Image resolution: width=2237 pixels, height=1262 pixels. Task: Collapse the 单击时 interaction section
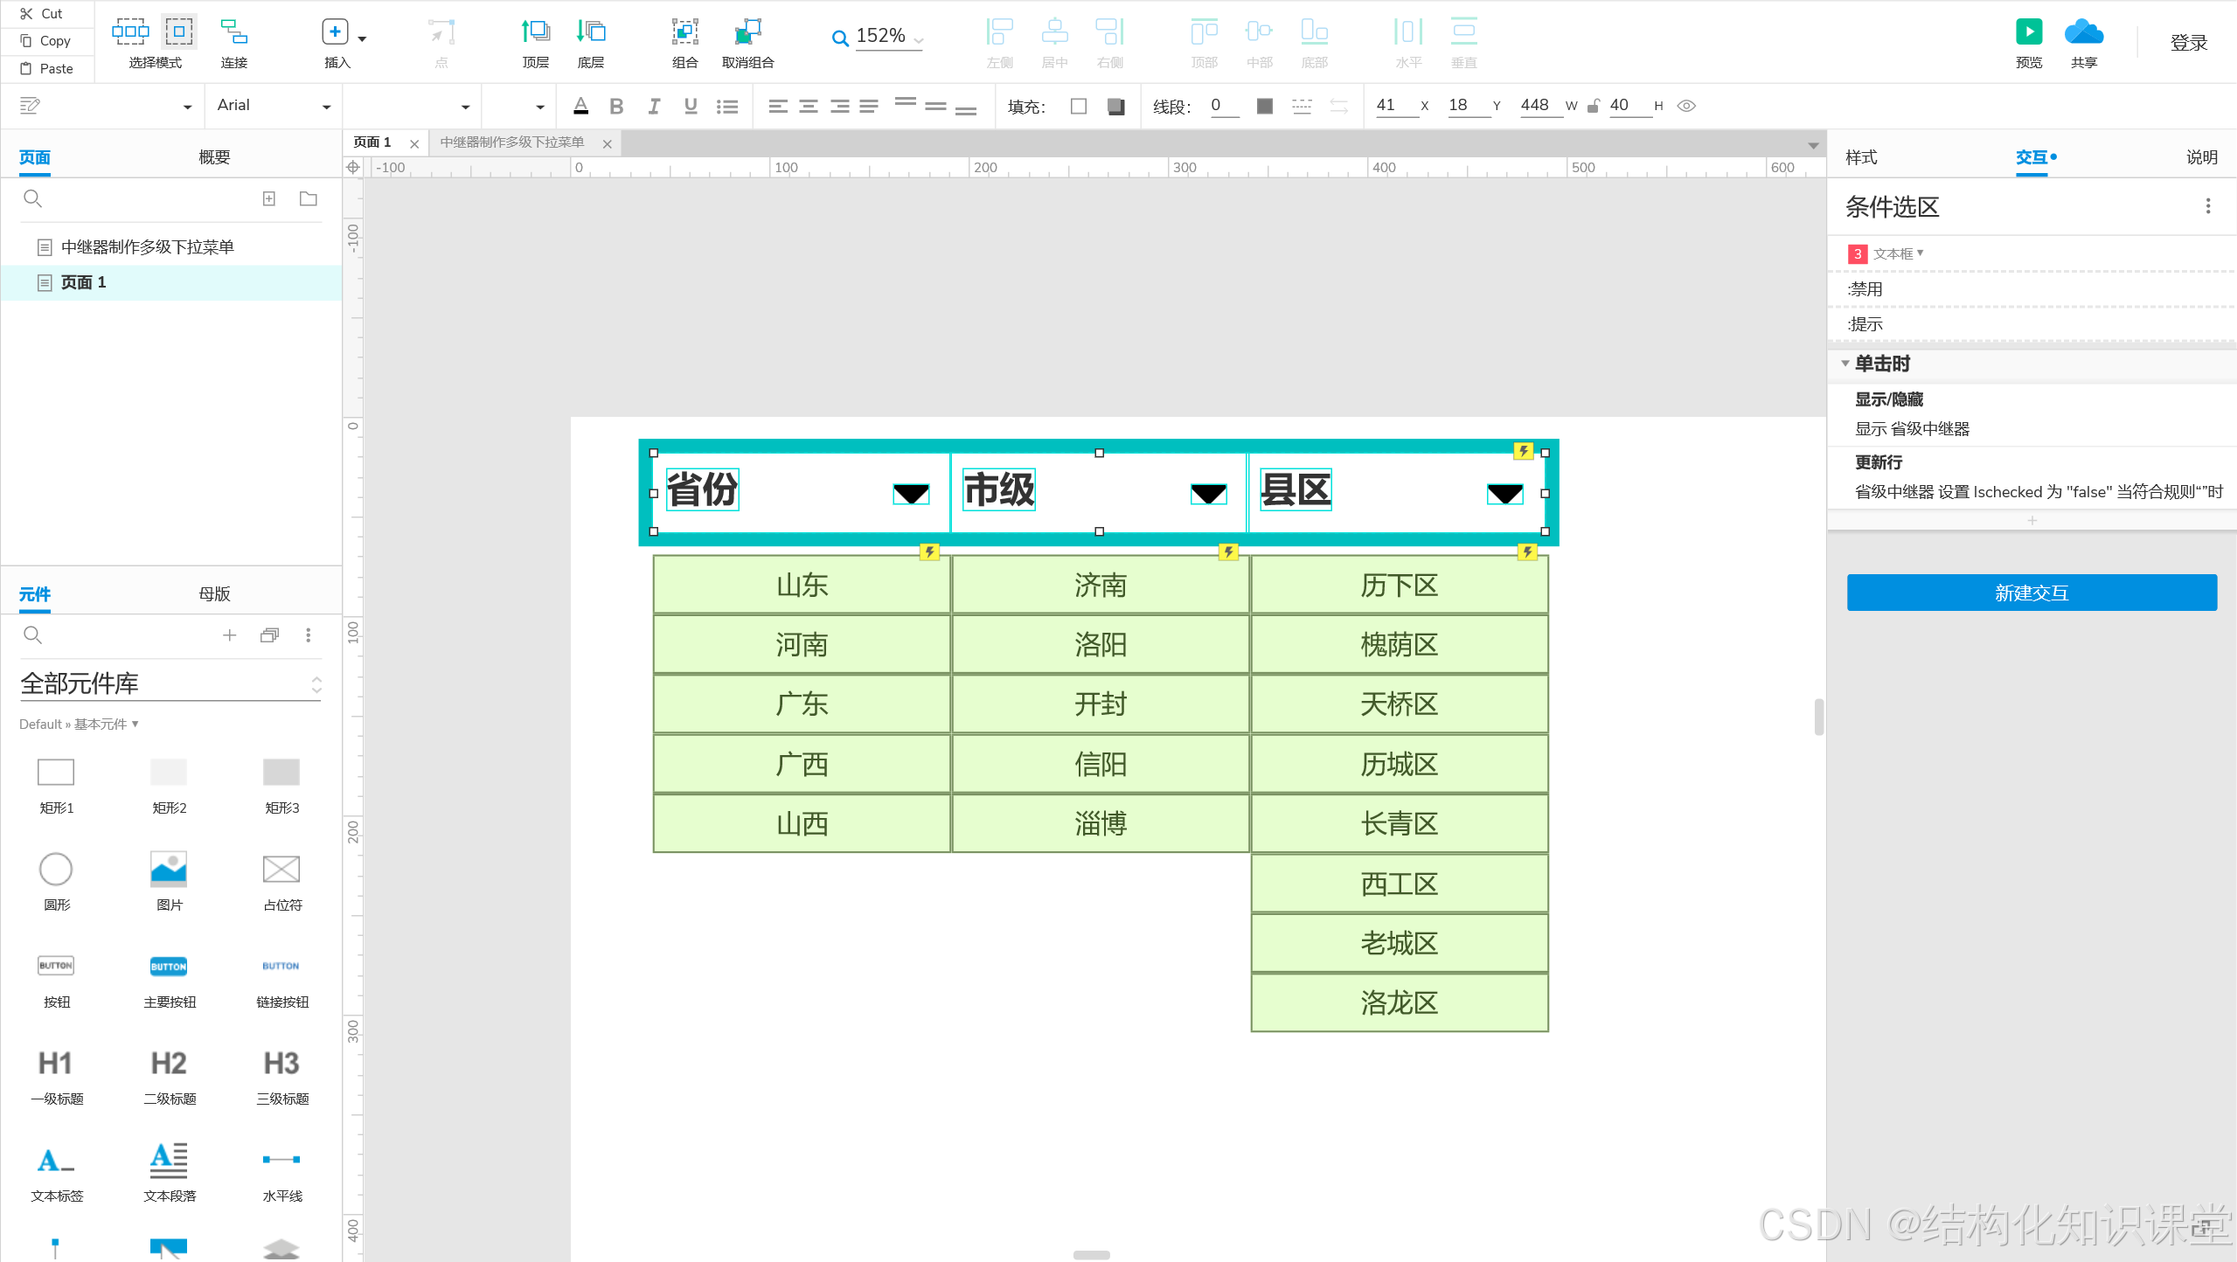1844,364
